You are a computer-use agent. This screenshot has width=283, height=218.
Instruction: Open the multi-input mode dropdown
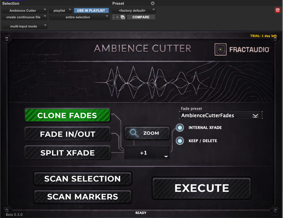point(24,26)
